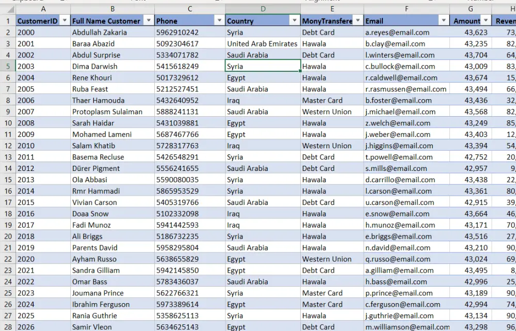Open the Full Name Customer filter menu
Viewport: 516px width, 331px height.
tap(149, 21)
